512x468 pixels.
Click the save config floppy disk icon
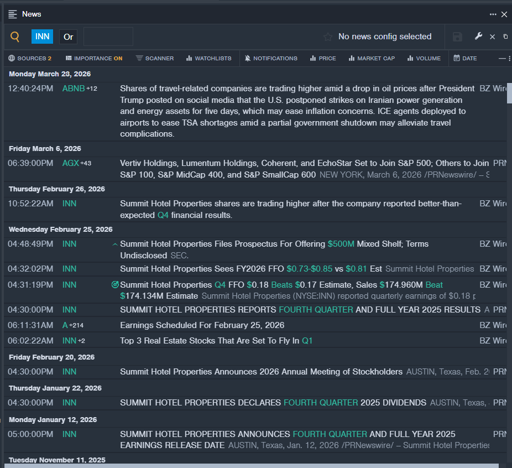457,37
